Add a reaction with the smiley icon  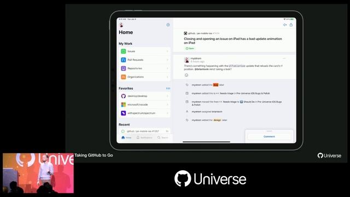[186, 76]
